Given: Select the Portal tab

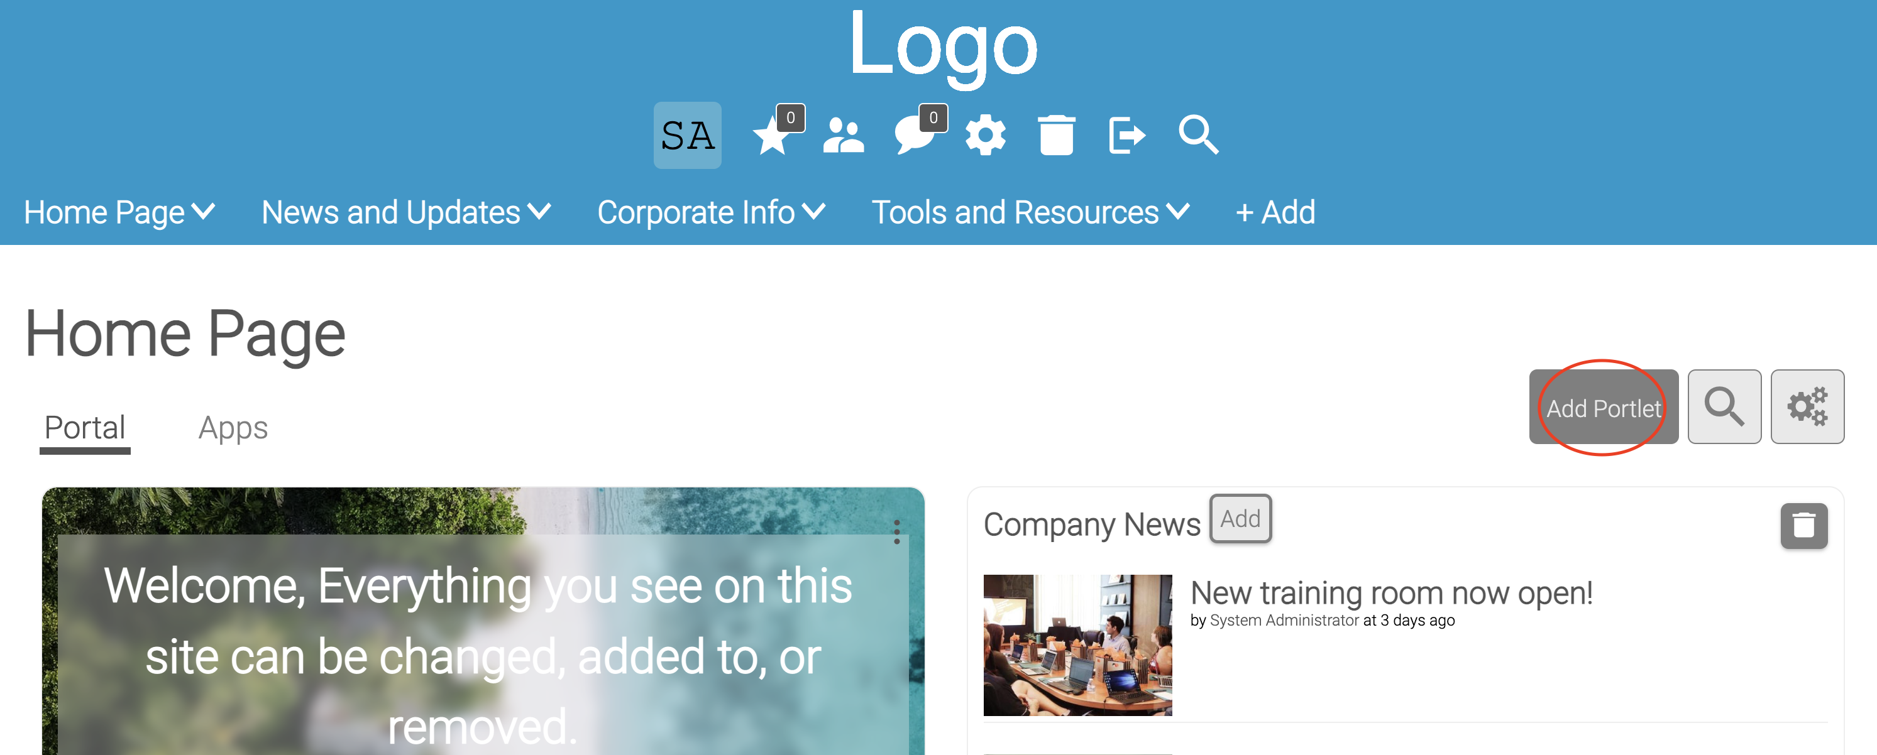Looking at the screenshot, I should [x=84, y=428].
